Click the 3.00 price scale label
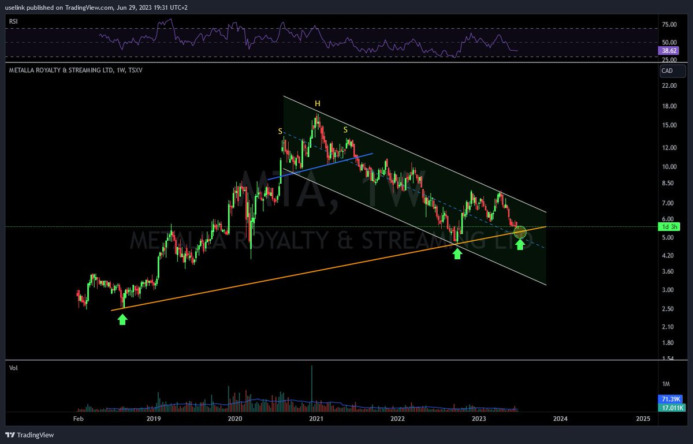Screen dimensions: 693x444 pyautogui.click(x=669, y=290)
